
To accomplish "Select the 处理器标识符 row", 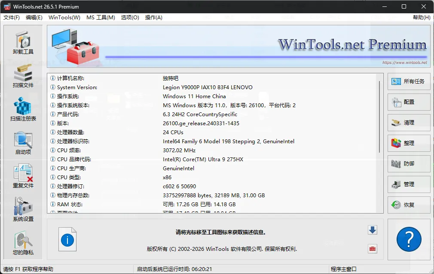I will pyautogui.click(x=212, y=142).
